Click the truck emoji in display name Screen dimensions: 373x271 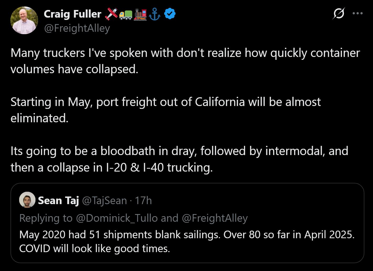click(126, 14)
